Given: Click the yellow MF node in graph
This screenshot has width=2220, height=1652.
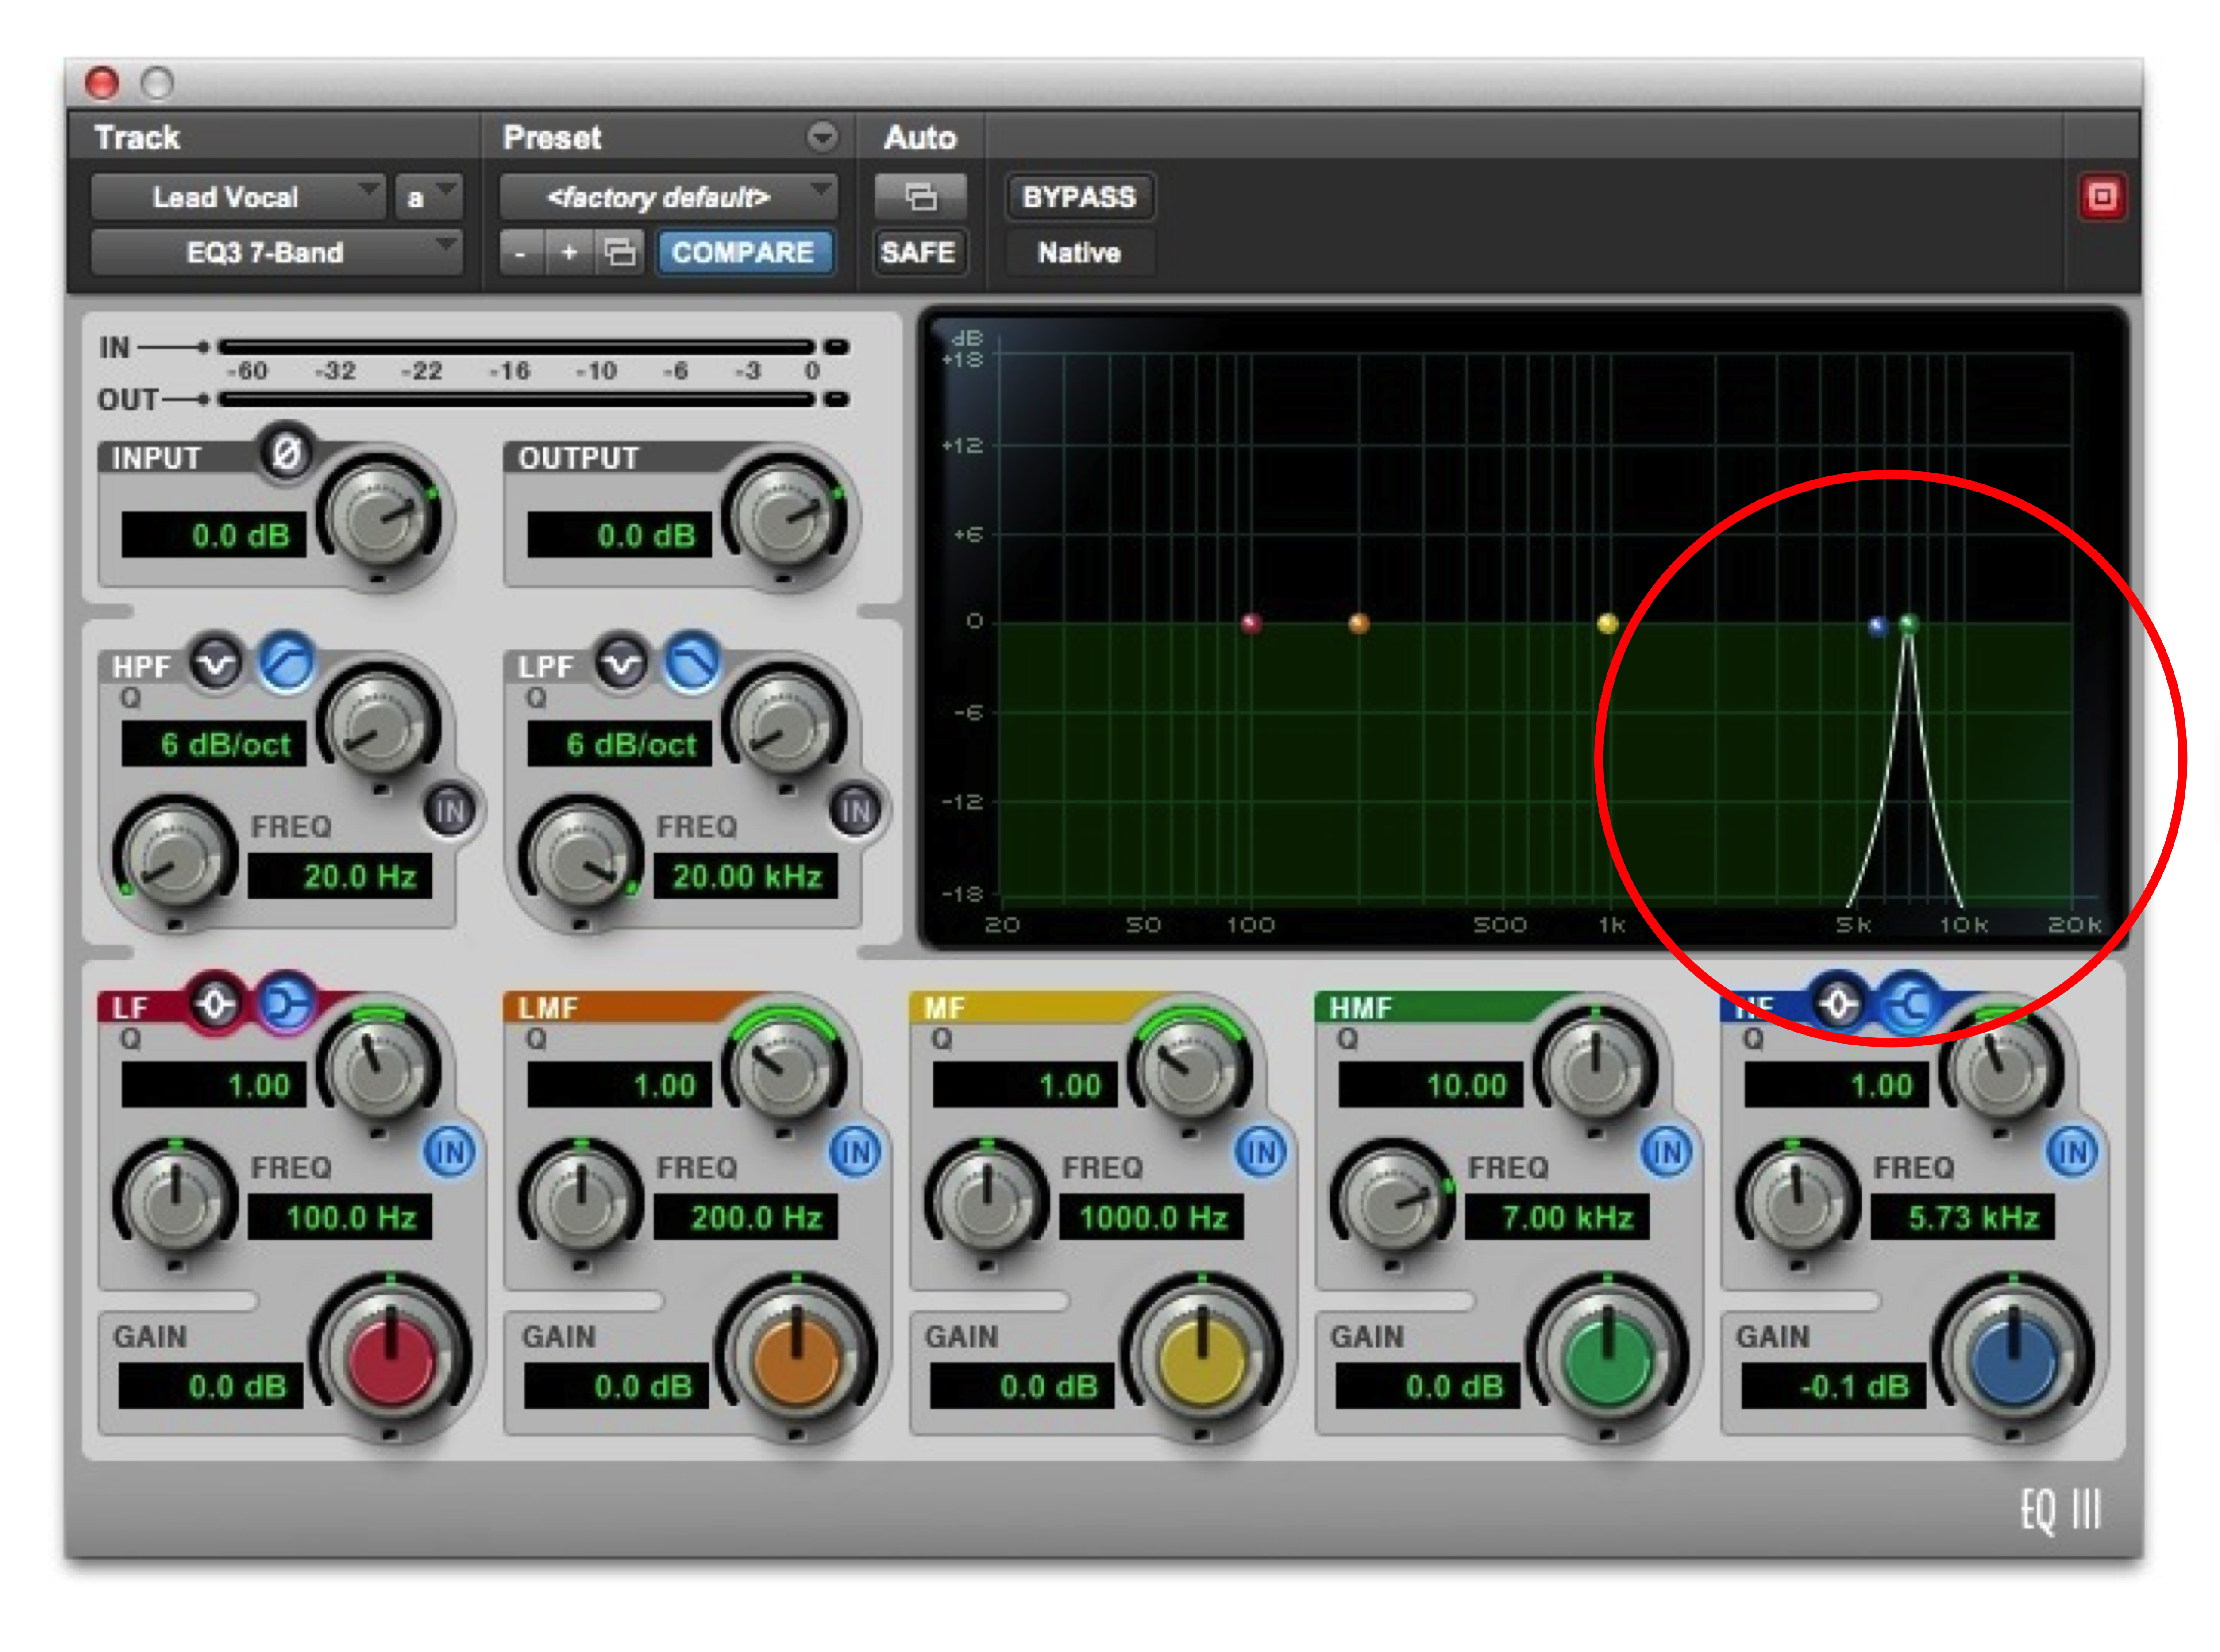Looking at the screenshot, I should coord(1608,624).
